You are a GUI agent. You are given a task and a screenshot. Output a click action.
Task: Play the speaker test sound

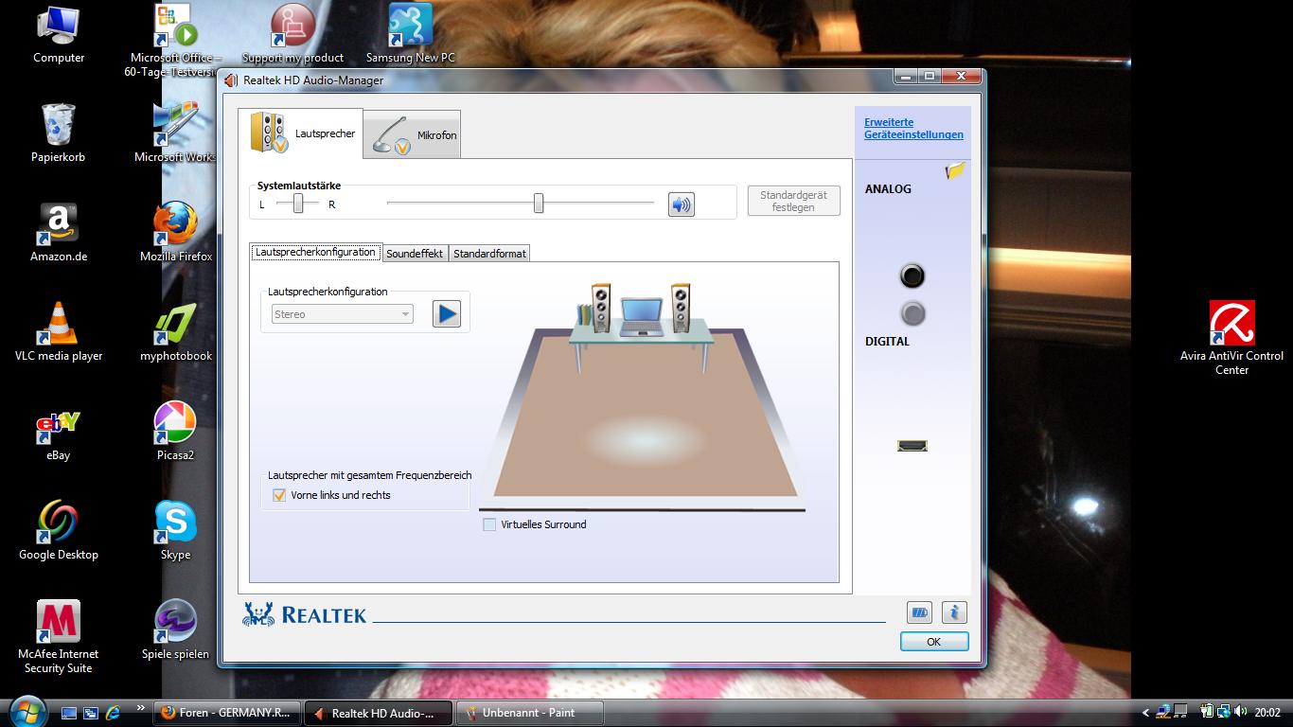pos(447,314)
